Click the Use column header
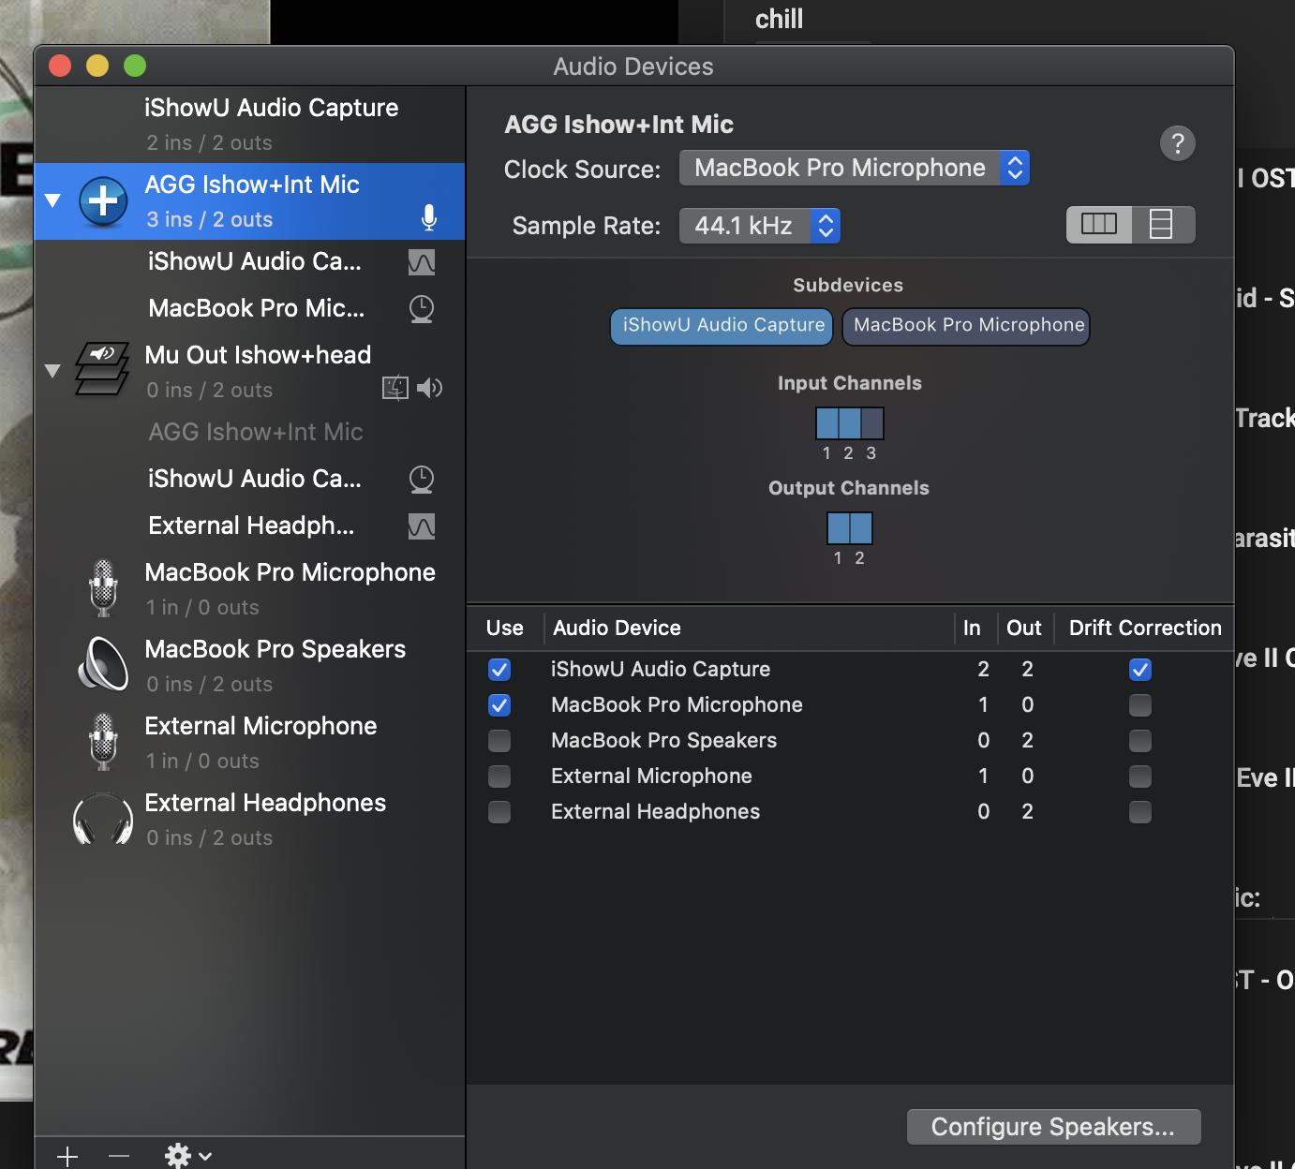Image resolution: width=1295 pixels, height=1169 pixels. click(x=505, y=629)
